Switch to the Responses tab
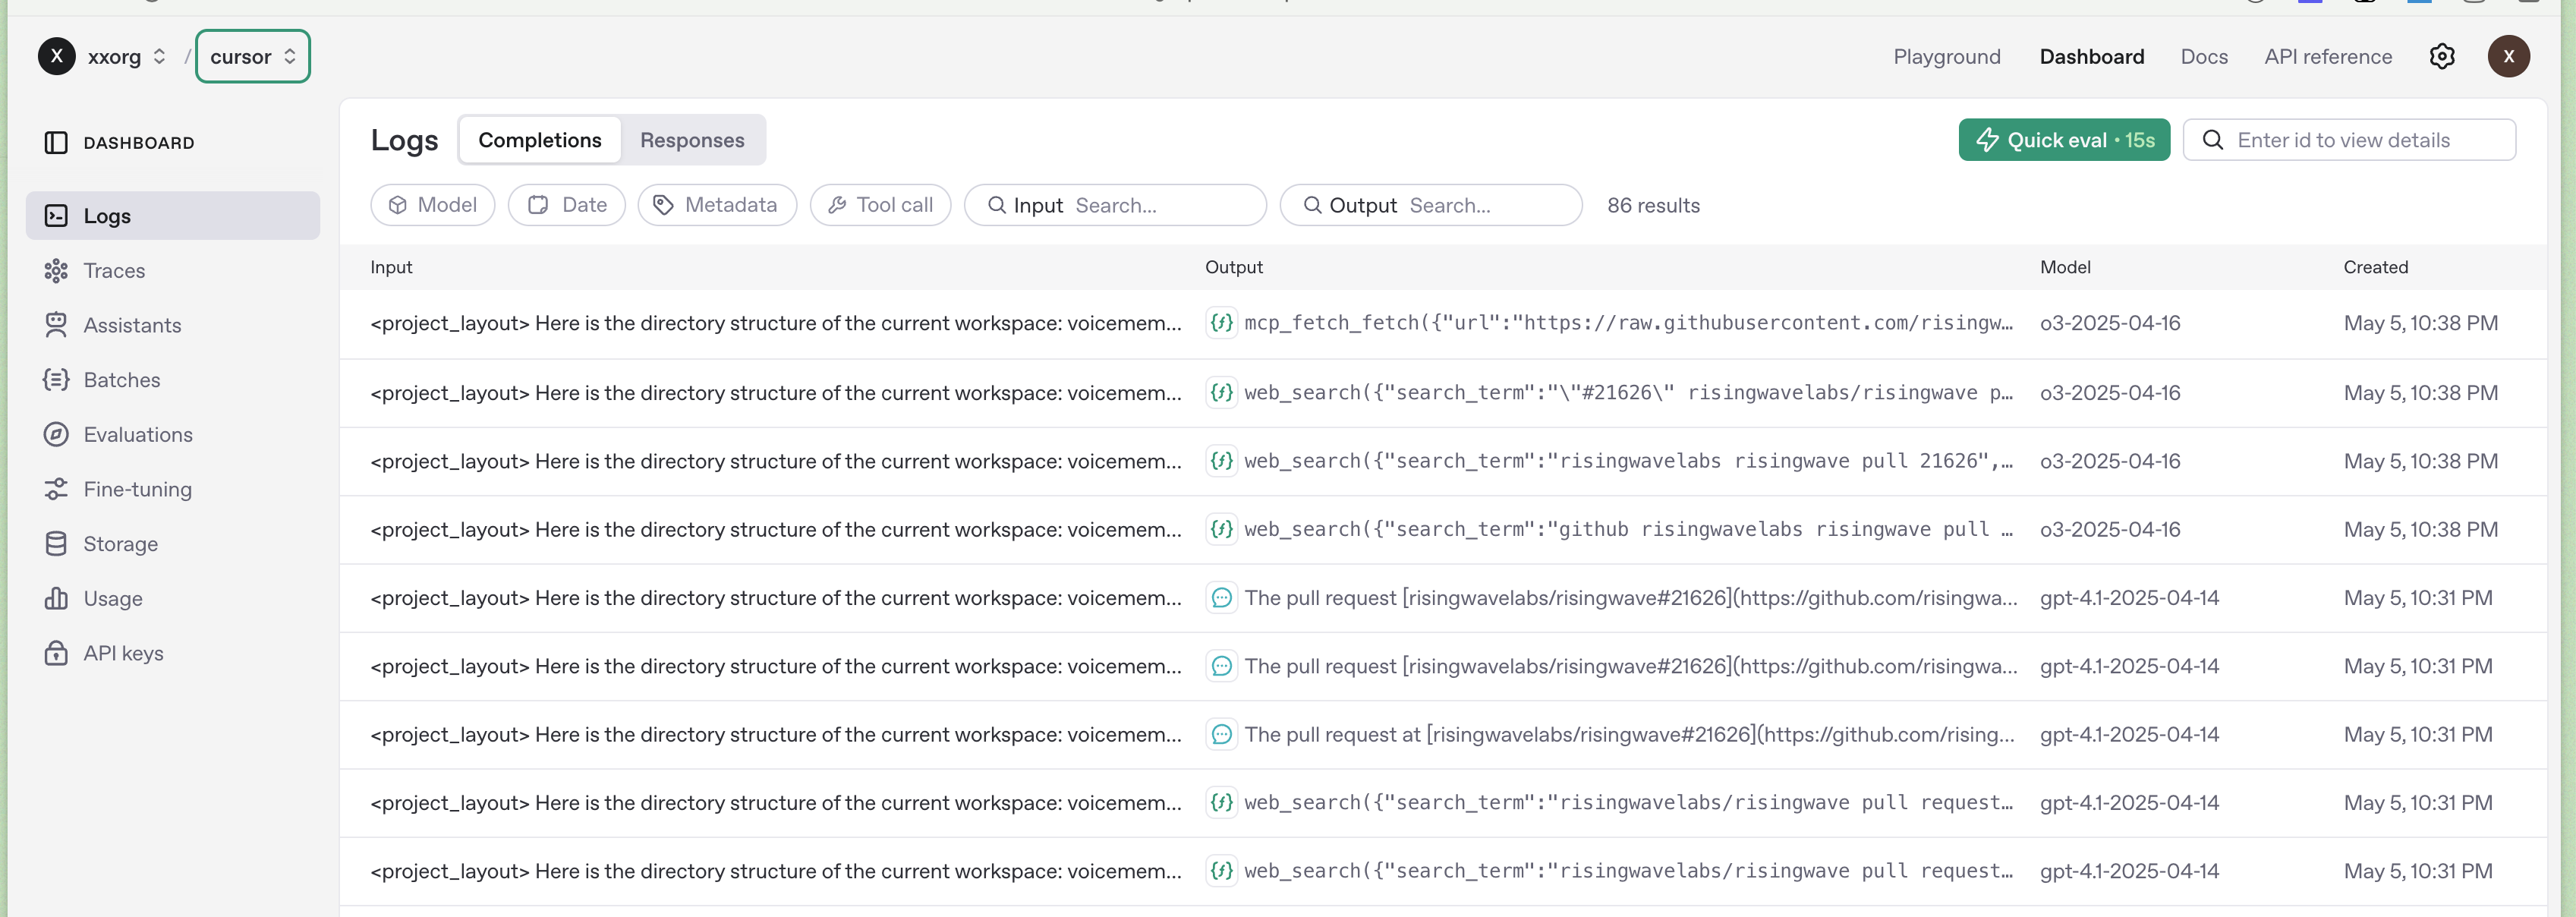Image resolution: width=2576 pixels, height=917 pixels. pyautogui.click(x=692, y=140)
